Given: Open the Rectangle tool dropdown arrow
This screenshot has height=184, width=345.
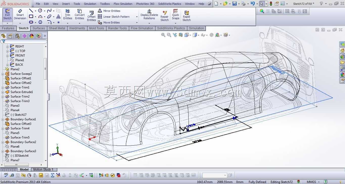Looking at the screenshot, I should (35, 17).
